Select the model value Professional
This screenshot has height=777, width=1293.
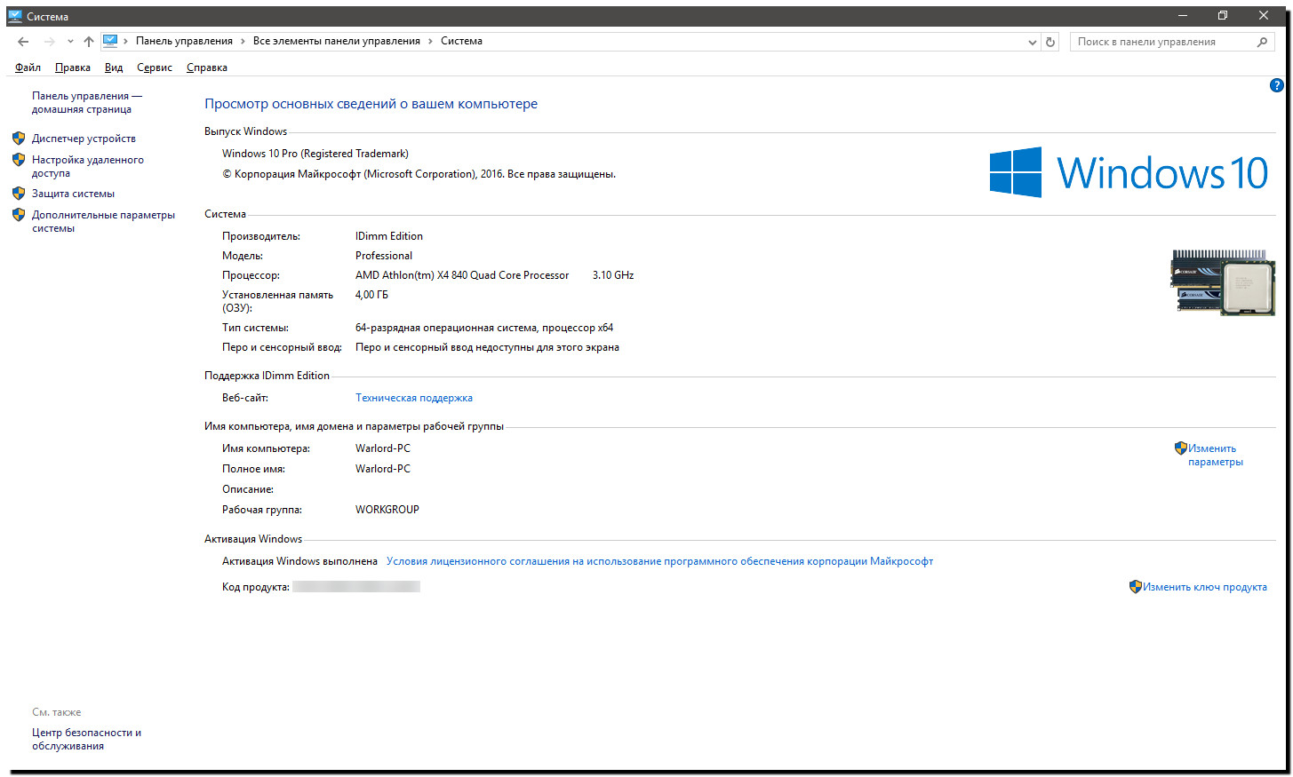[384, 256]
